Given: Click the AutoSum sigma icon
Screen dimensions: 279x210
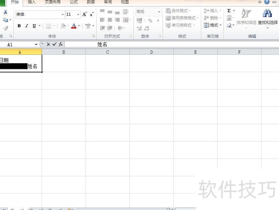Looking at the screenshot, I should 229,11.
